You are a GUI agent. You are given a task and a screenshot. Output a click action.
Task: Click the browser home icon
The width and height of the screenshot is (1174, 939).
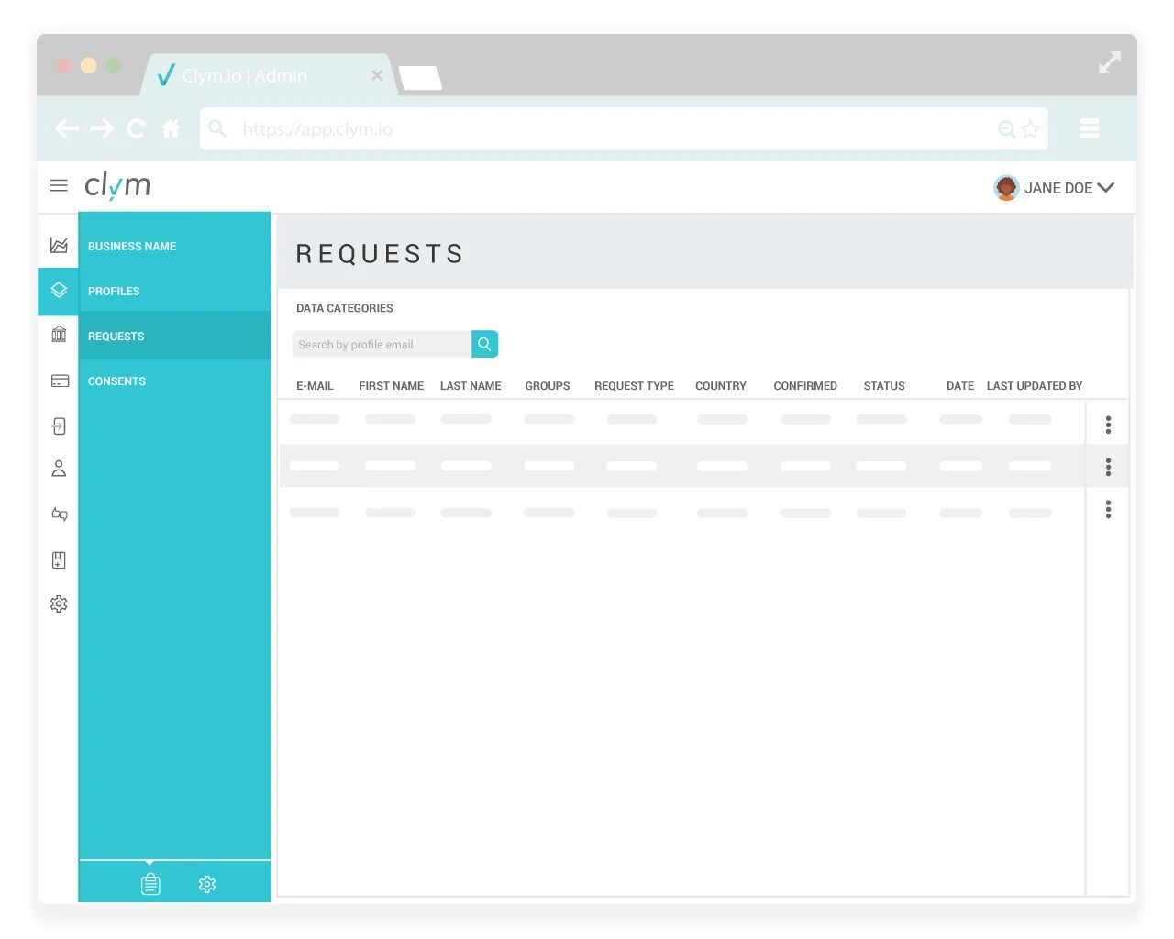(x=171, y=128)
